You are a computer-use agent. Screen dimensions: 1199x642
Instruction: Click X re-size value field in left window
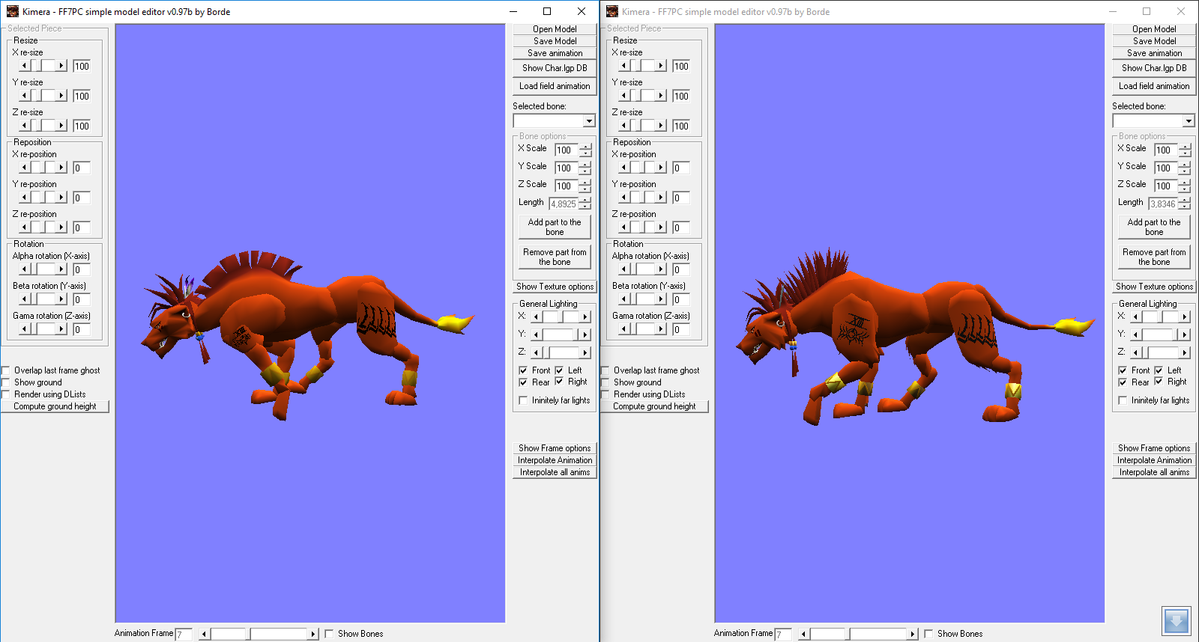coord(82,66)
